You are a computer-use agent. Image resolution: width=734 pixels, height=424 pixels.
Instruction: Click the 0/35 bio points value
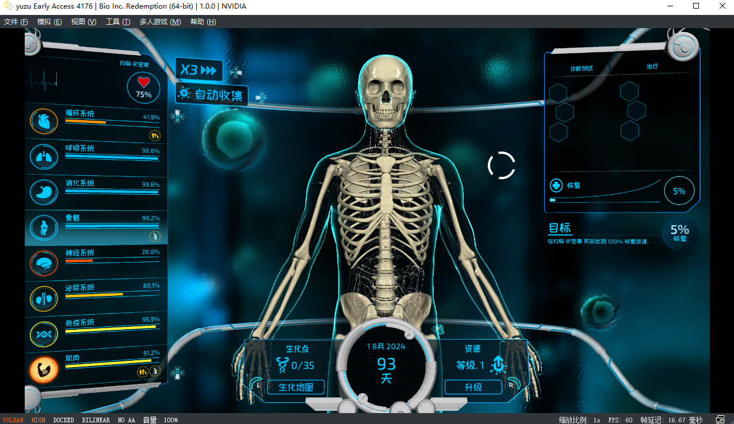click(x=303, y=365)
